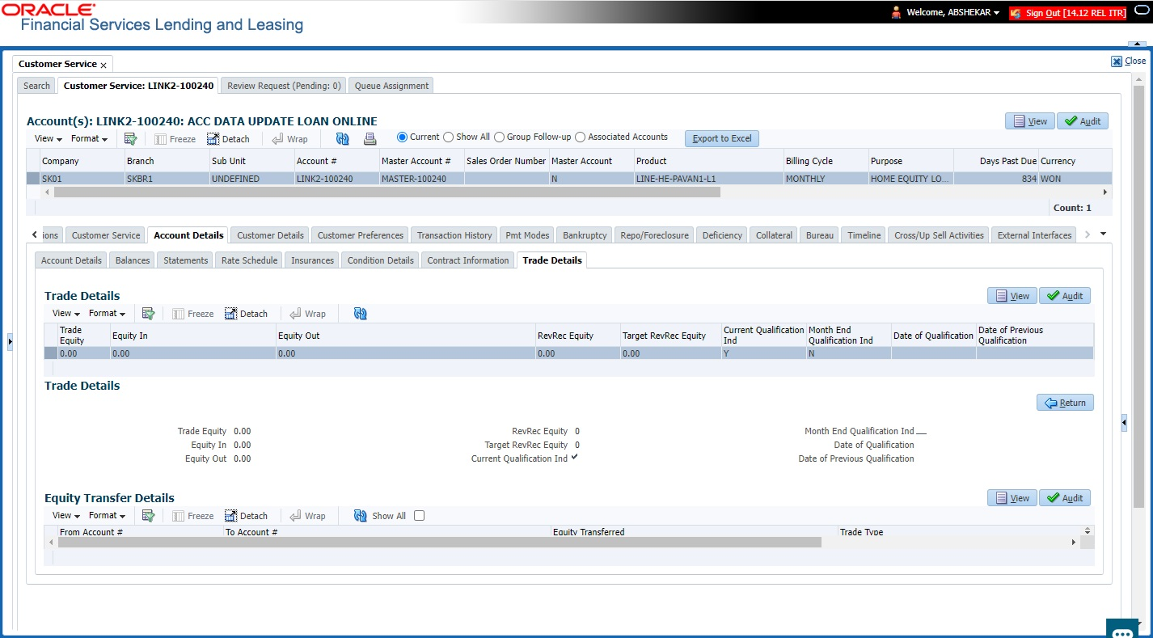Select the Group Follow-up radio option
1153x638 pixels.
500,137
